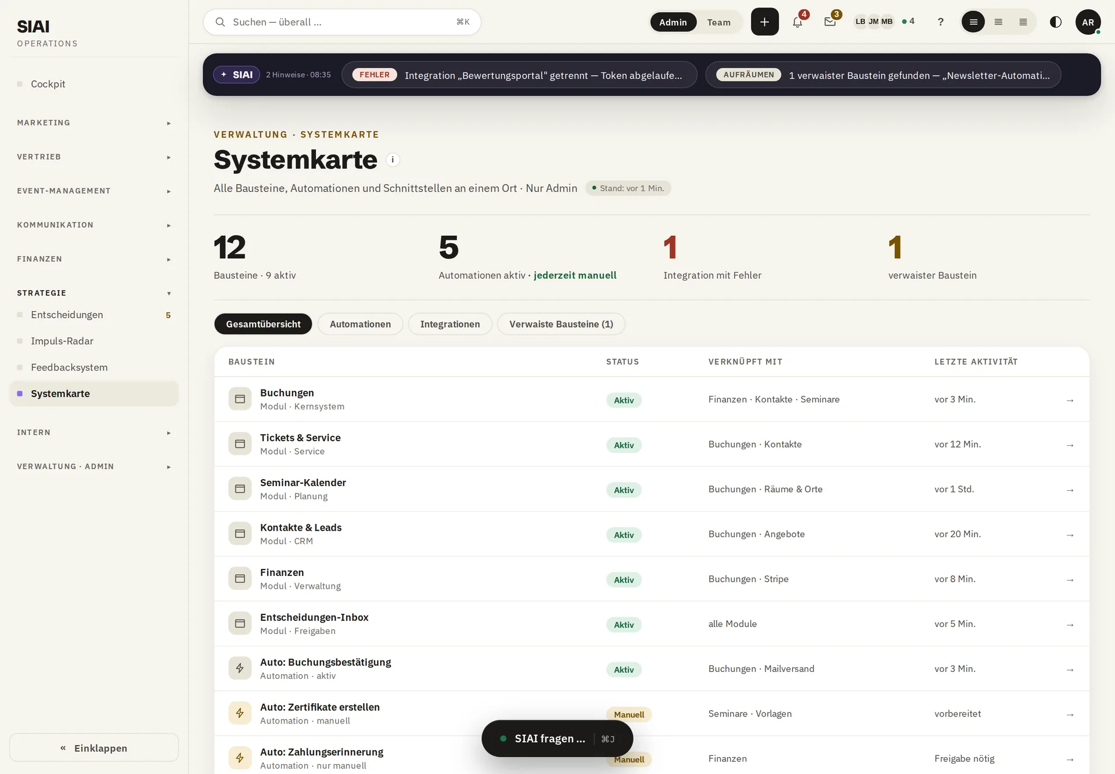
Task: Open Feedbacksystem in sidebar
Action: pyautogui.click(x=94, y=368)
